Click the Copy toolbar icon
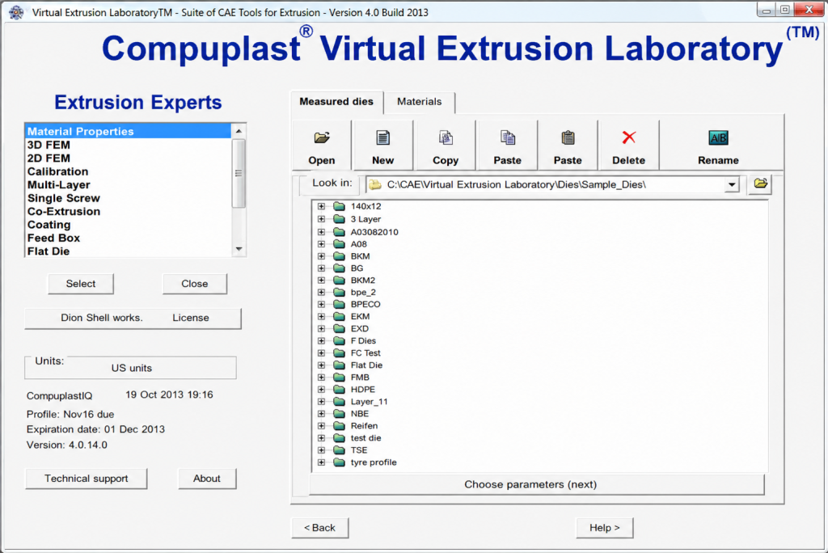 446,138
